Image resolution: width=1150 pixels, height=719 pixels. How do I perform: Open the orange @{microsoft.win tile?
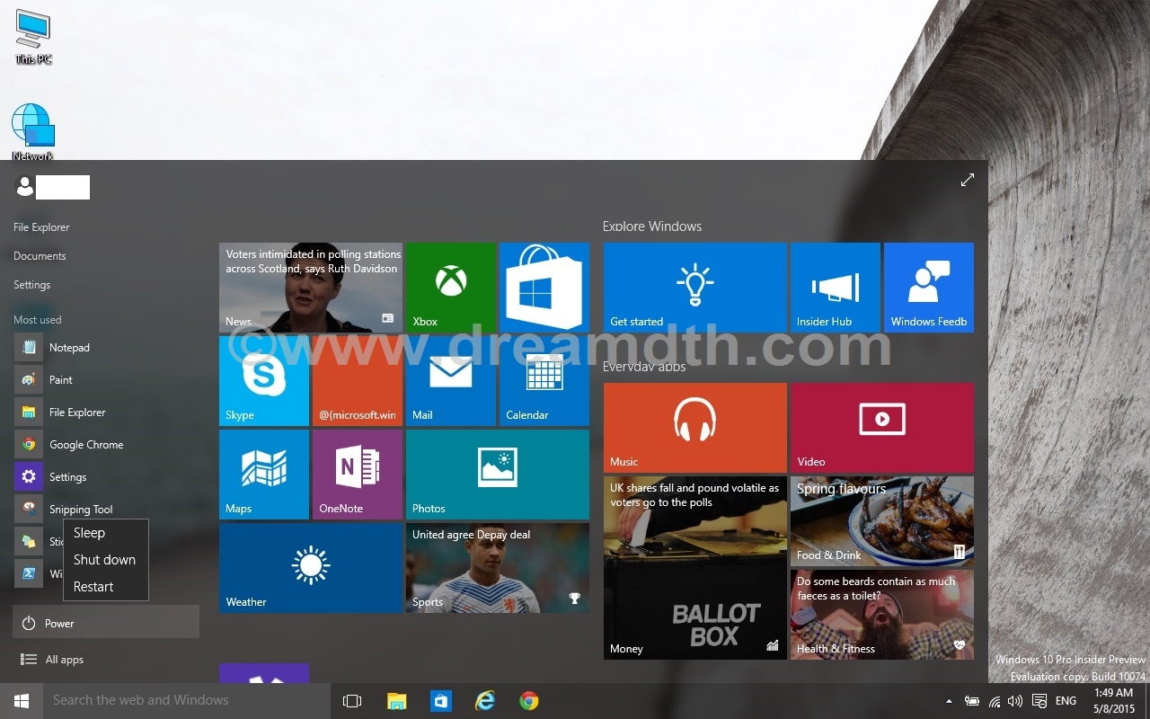[357, 381]
